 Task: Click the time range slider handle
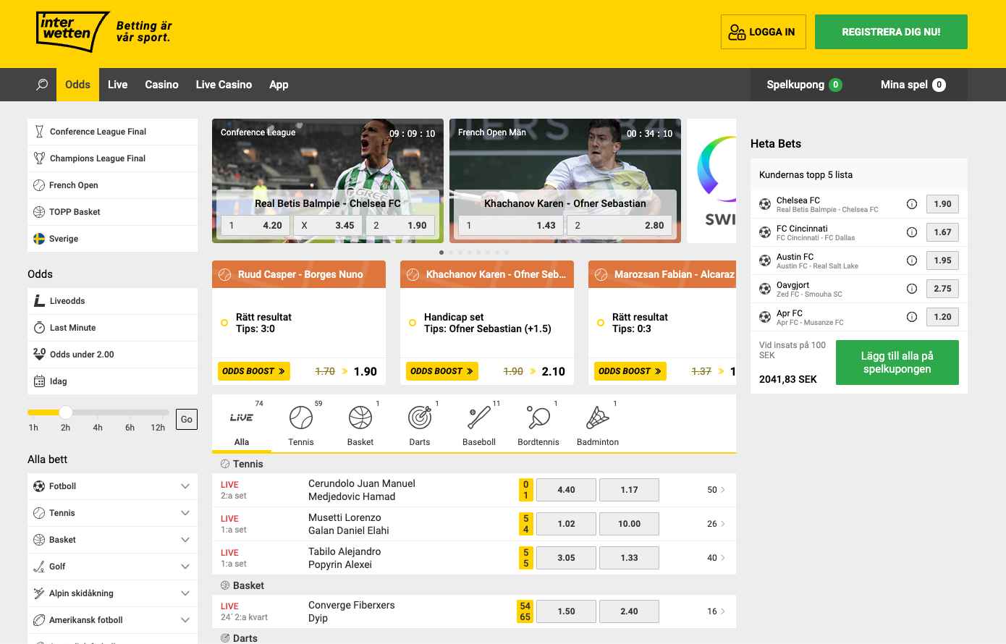[x=66, y=412]
